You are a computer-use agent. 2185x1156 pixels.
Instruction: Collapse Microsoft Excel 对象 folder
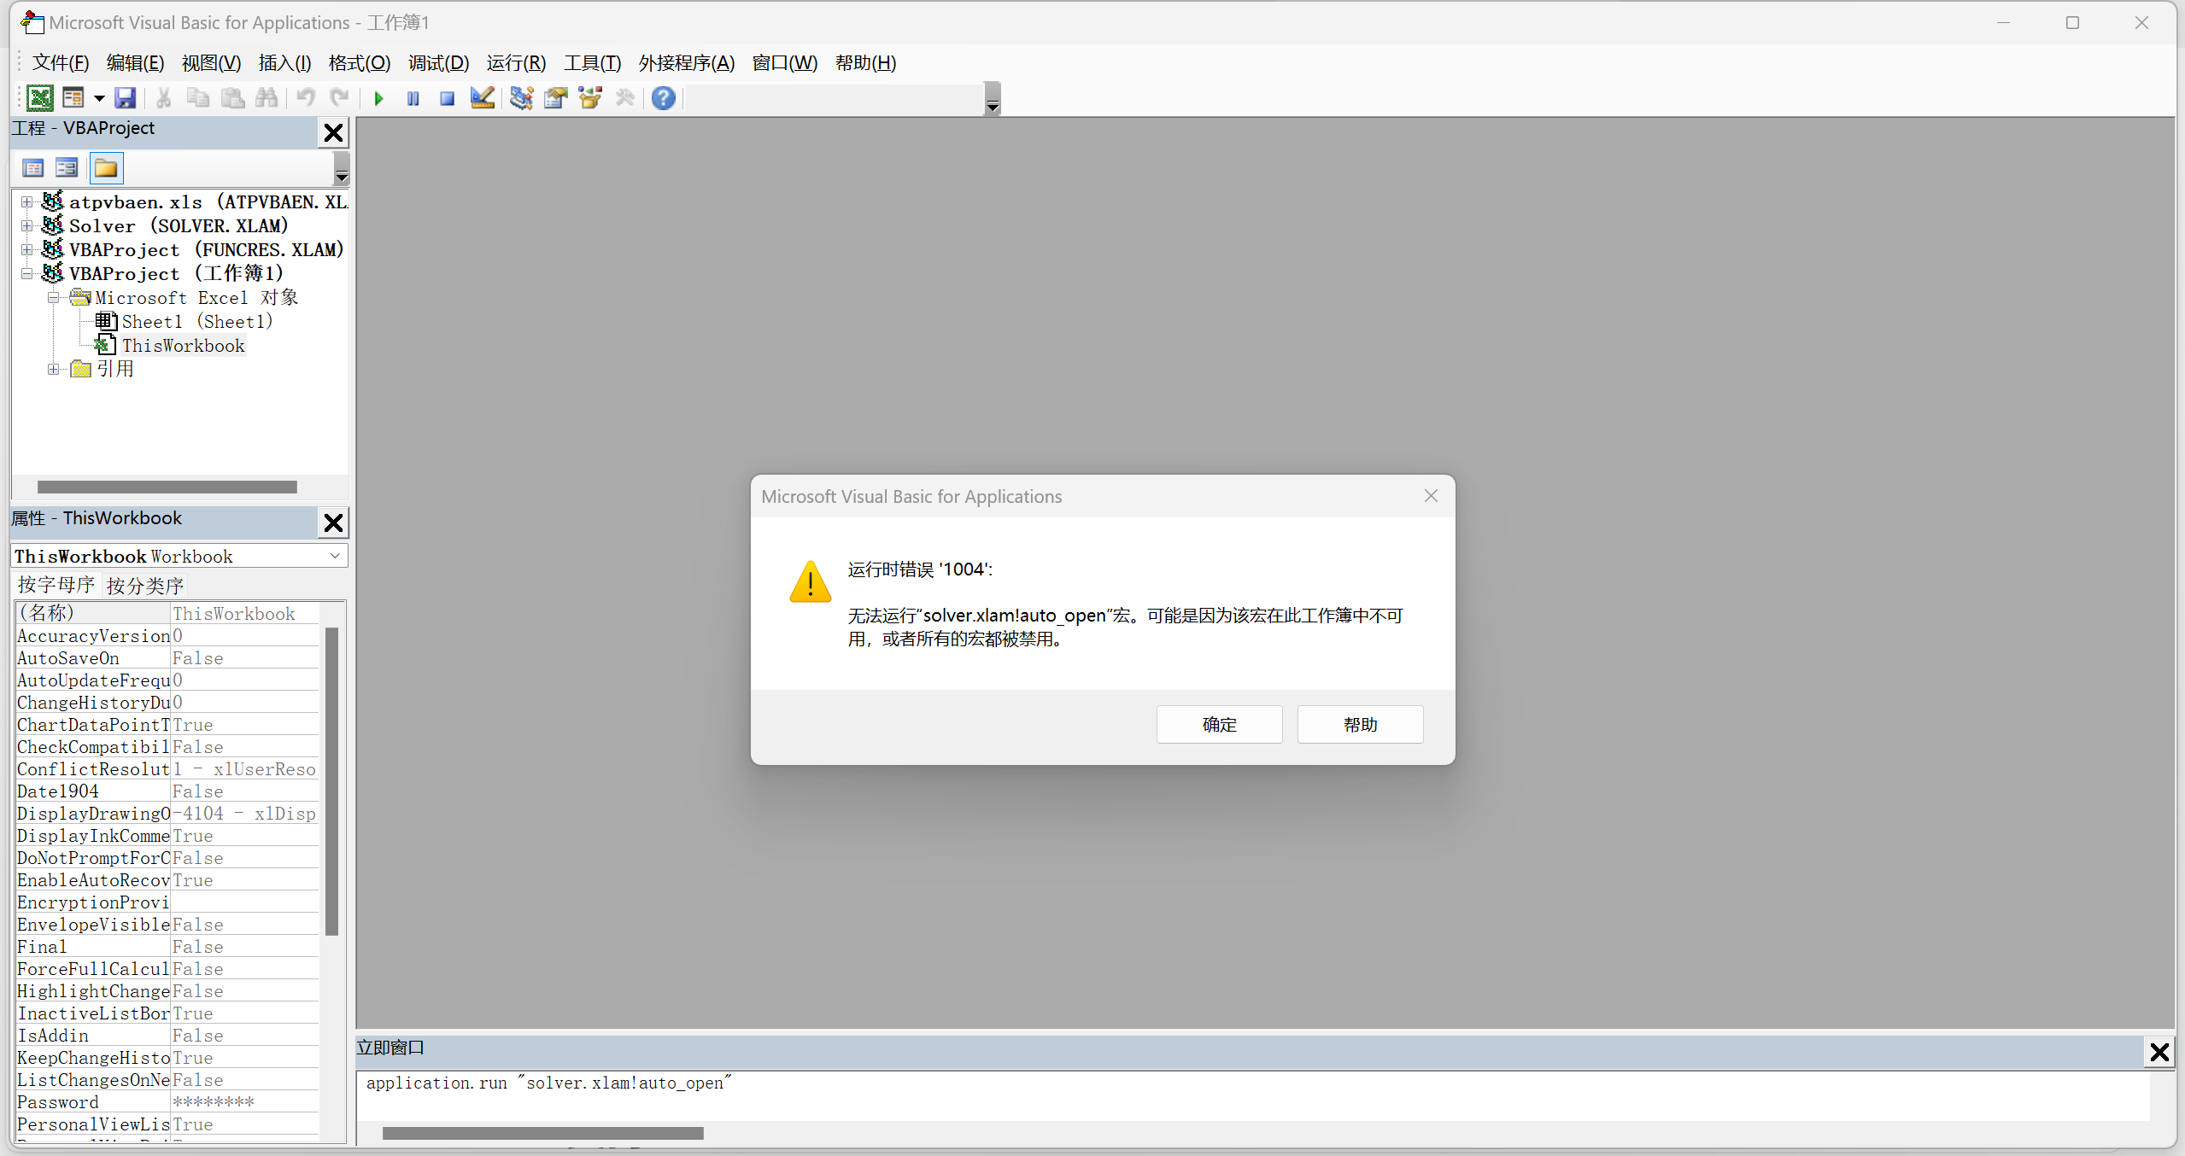(54, 298)
